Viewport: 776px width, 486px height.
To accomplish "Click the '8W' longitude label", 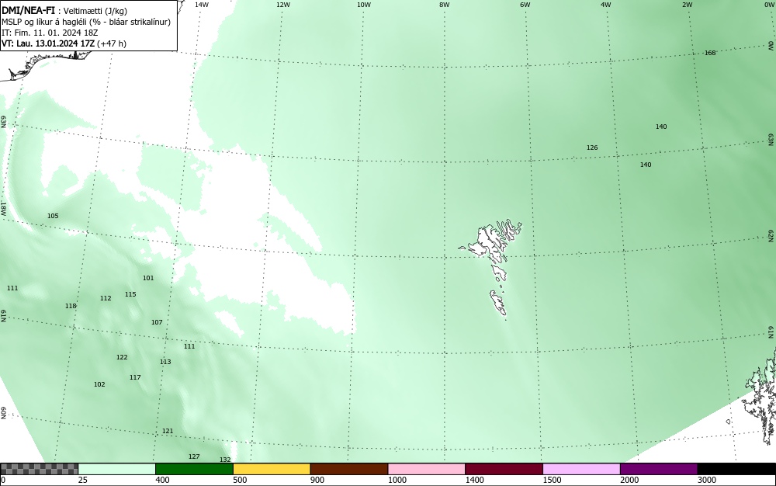I will 444,5.
